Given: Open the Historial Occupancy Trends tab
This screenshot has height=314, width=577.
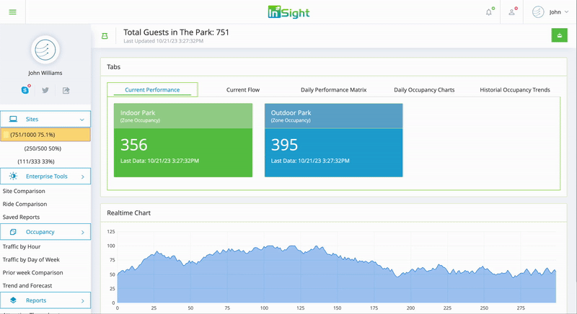Looking at the screenshot, I should 515,89.
